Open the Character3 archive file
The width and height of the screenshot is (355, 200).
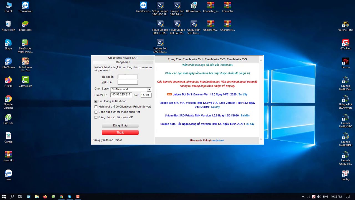[227, 26]
